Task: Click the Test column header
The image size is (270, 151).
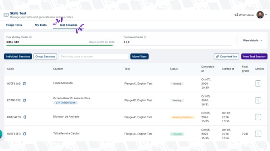Action: pos(127,69)
